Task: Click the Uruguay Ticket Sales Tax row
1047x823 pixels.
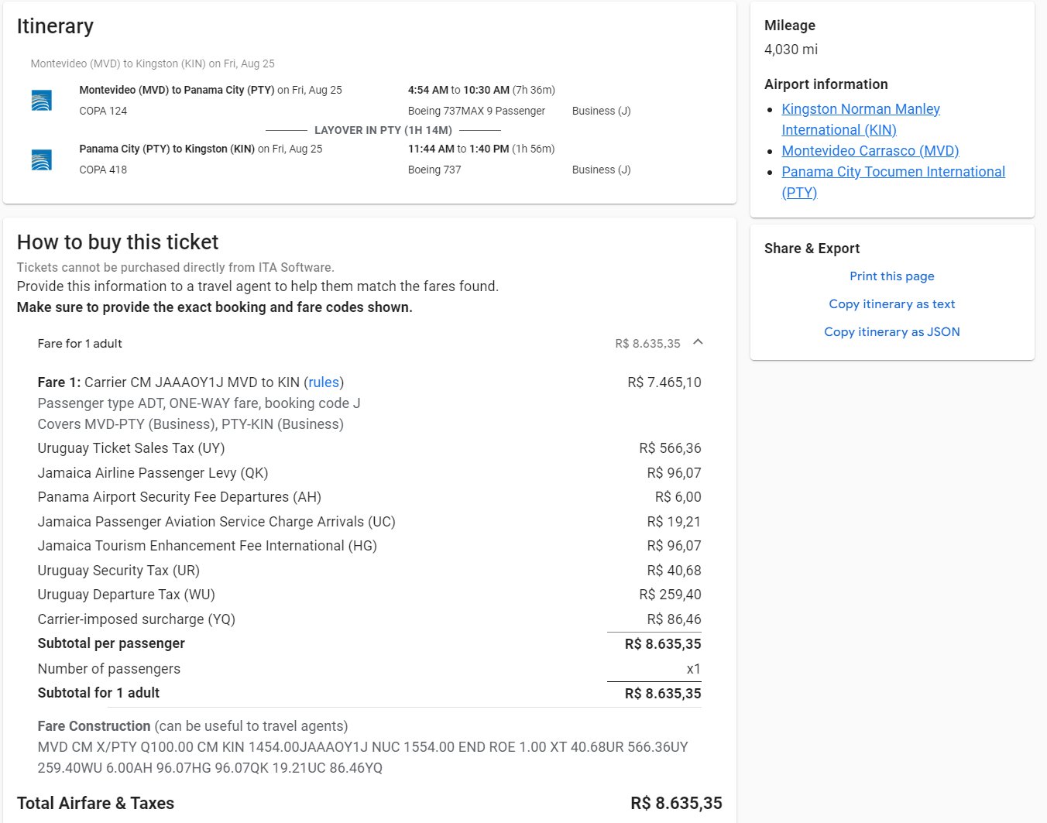Action: point(131,448)
